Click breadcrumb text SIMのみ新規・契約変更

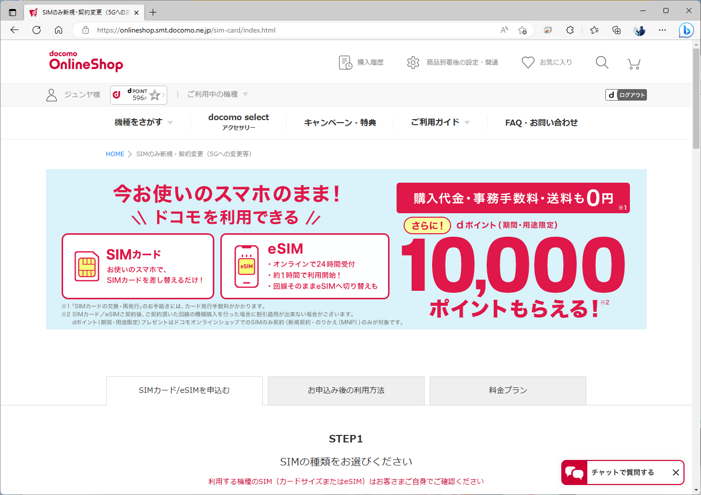point(194,154)
